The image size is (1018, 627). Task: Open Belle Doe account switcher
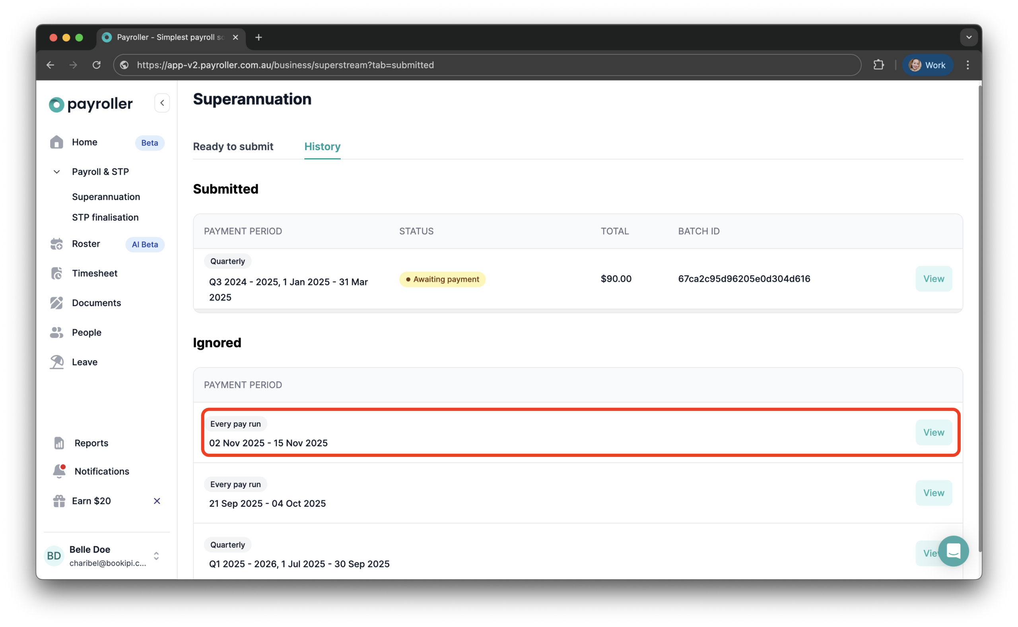pos(156,555)
